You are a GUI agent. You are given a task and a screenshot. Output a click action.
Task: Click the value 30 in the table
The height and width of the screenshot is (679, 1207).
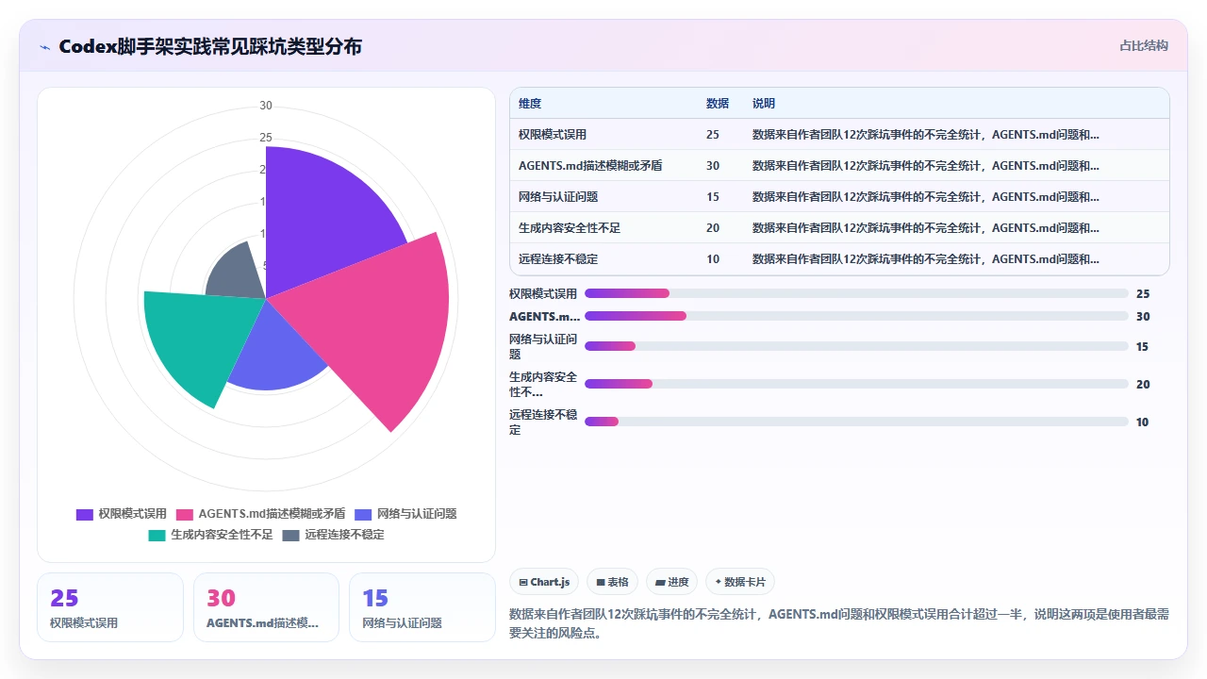click(713, 166)
